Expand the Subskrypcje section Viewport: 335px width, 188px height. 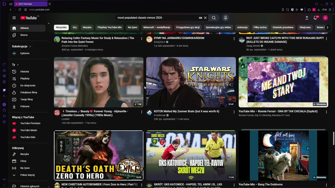coord(21,46)
